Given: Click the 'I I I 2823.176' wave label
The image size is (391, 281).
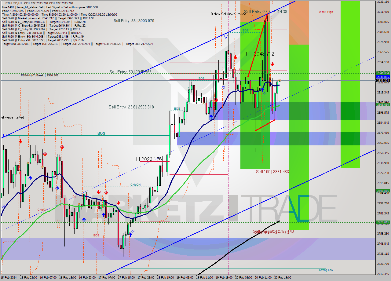Looking at the screenshot, I should (148, 159).
